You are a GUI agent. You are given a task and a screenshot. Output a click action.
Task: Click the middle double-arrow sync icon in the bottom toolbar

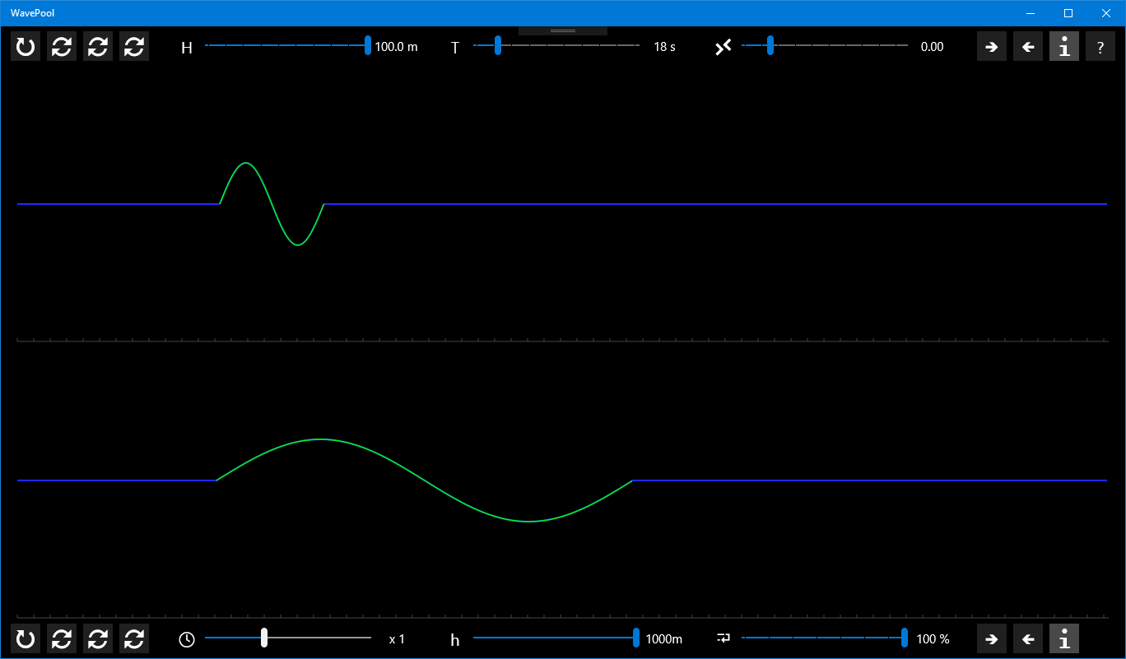(98, 638)
